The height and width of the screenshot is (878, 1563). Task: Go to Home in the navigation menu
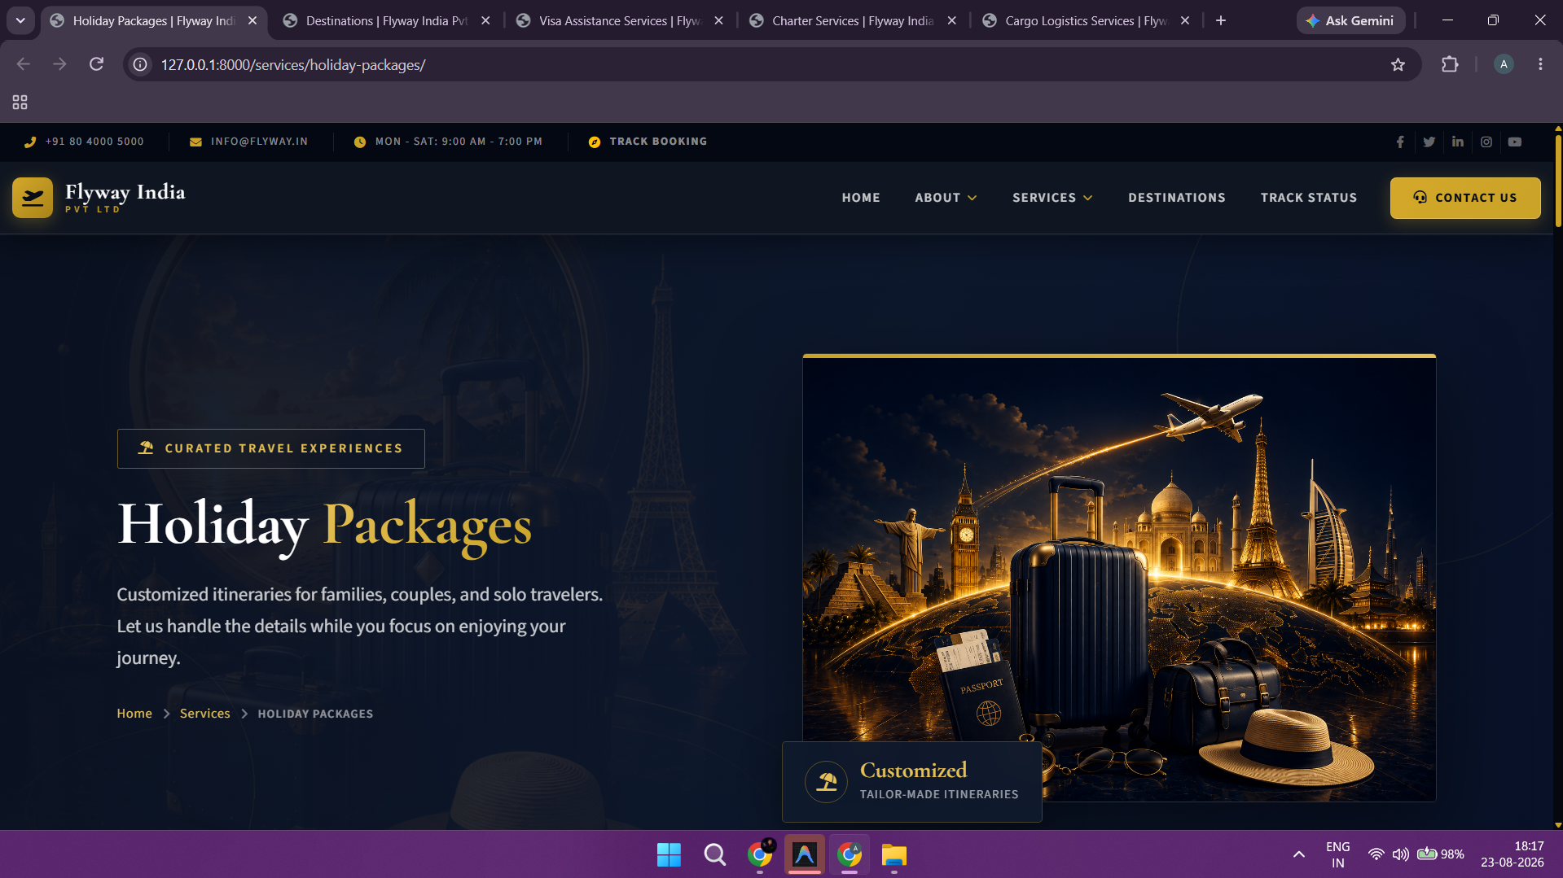(861, 198)
